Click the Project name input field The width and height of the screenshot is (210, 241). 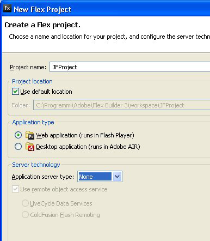click(130, 67)
